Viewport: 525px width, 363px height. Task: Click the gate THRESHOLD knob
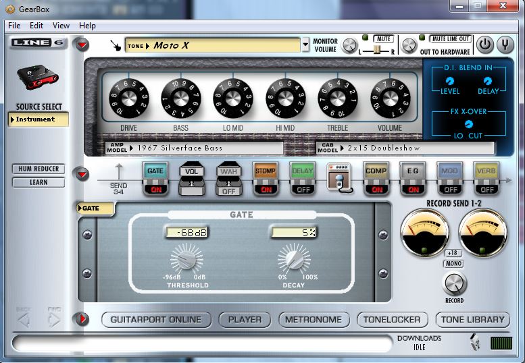186,258
